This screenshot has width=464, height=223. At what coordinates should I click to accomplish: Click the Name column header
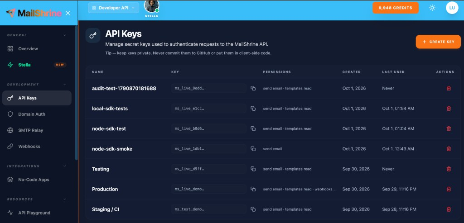98,72
